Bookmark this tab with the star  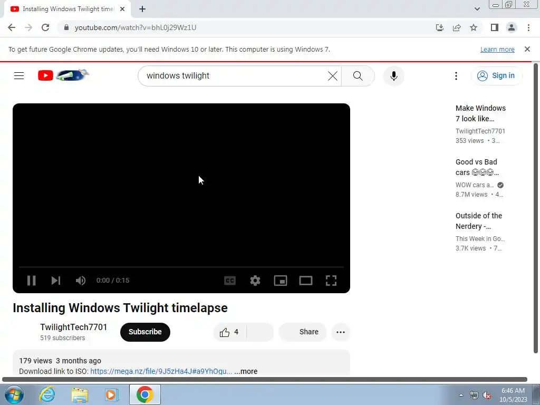[474, 27]
